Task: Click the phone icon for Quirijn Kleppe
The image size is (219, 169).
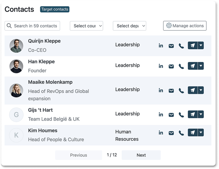Action: (x=181, y=46)
